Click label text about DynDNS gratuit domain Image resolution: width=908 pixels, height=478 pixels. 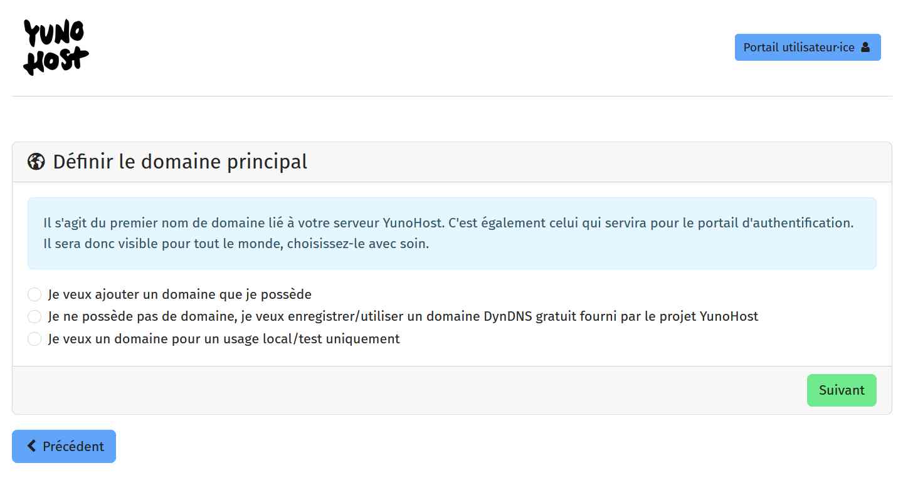(x=403, y=316)
